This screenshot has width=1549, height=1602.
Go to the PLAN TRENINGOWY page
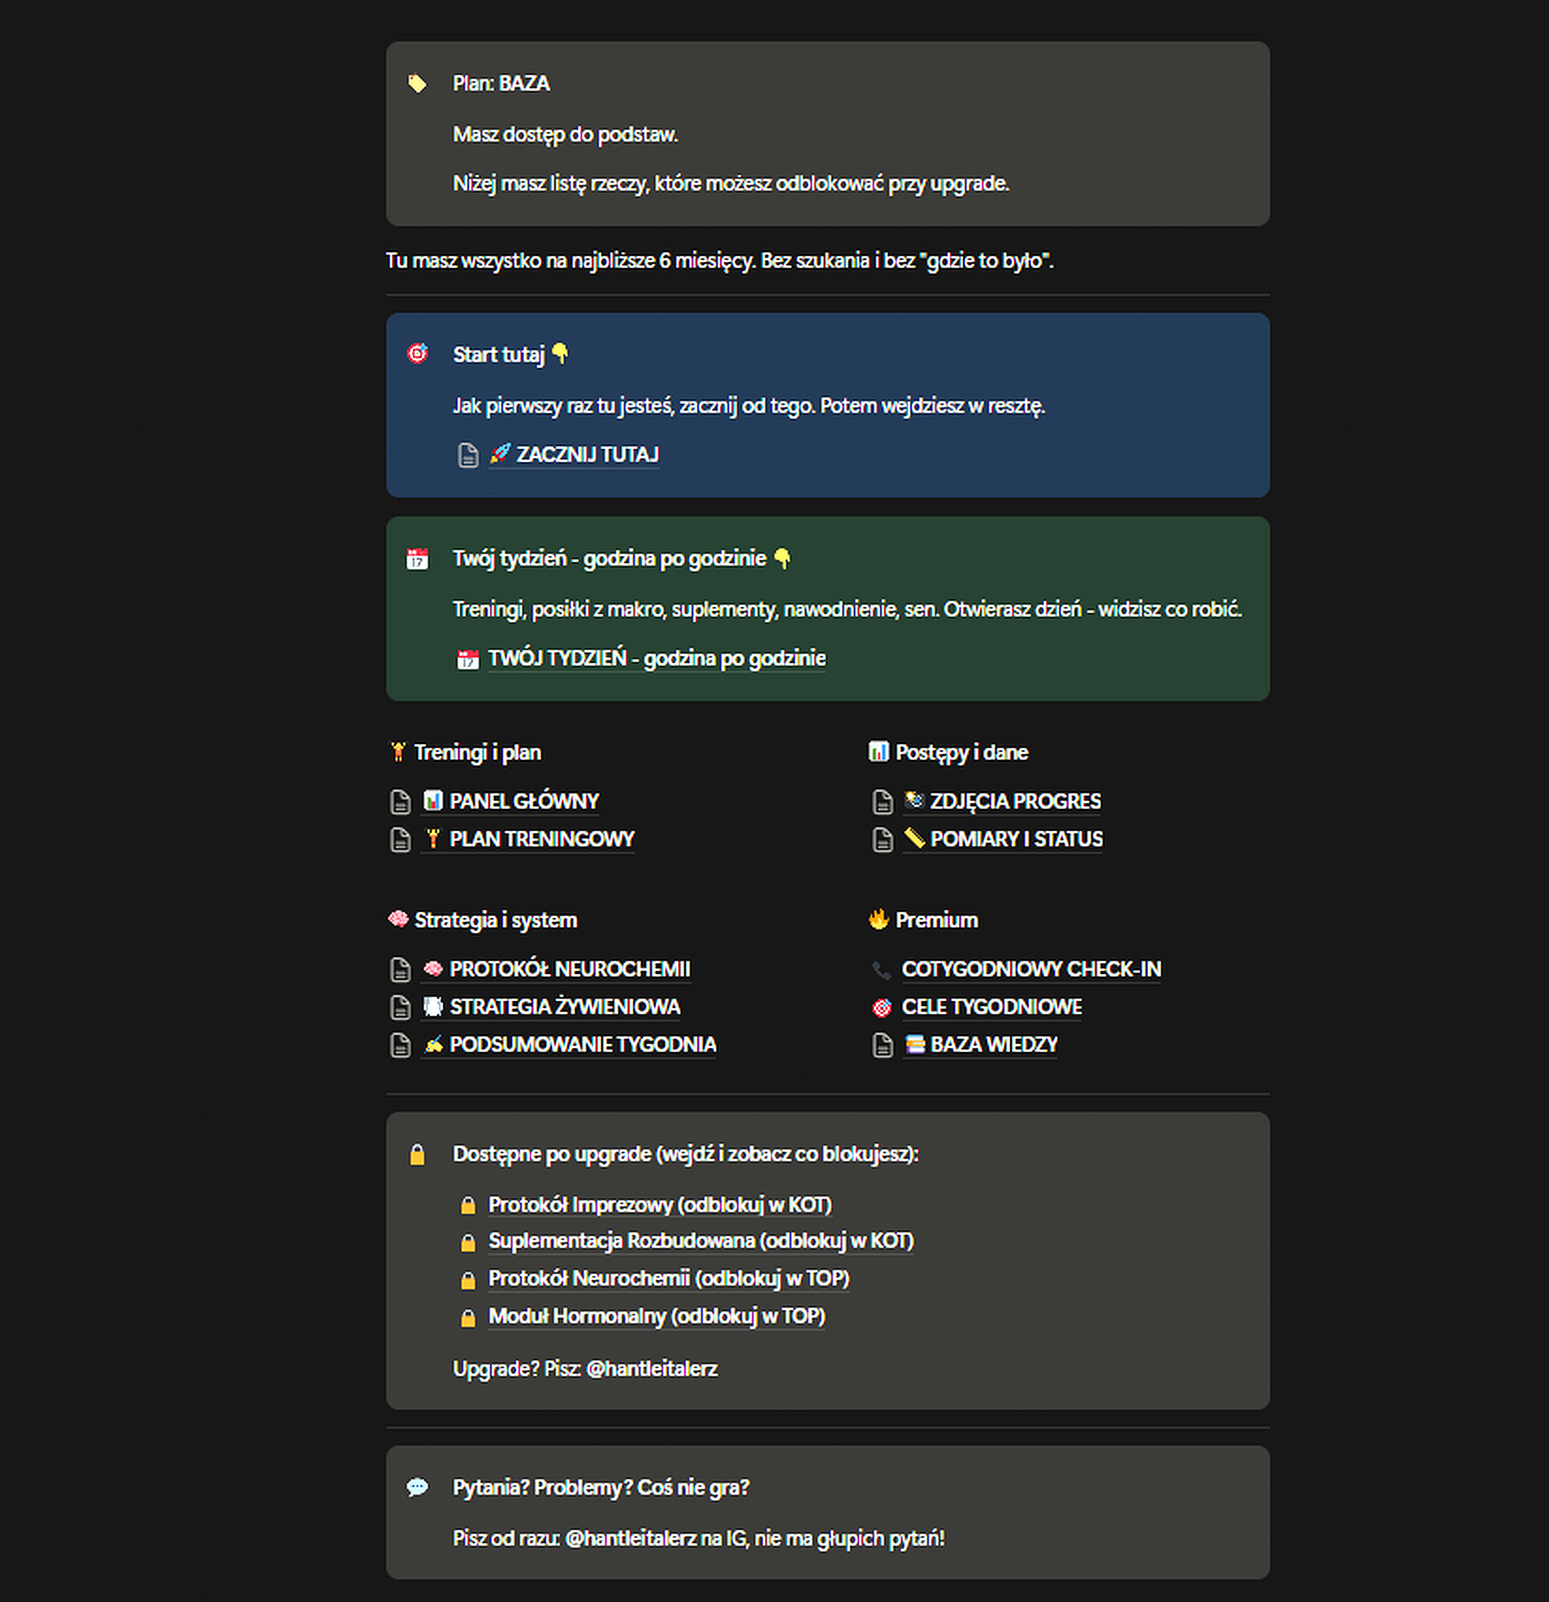click(541, 840)
